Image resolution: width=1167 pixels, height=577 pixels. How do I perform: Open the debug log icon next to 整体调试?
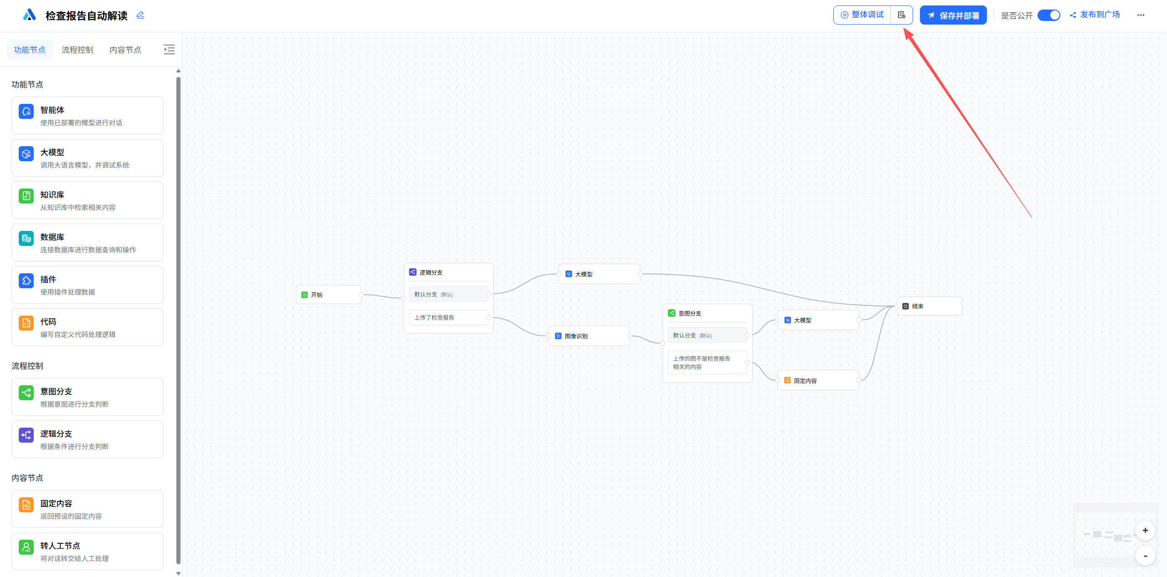(x=901, y=15)
